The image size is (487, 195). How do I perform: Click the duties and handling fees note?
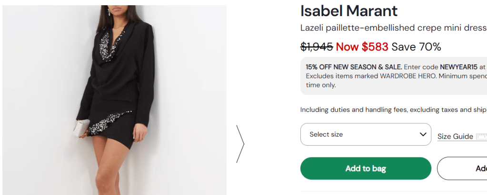(393, 110)
